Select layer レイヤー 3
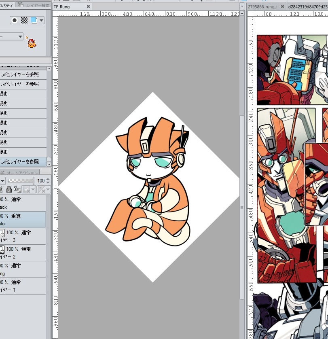 [x=23, y=236]
